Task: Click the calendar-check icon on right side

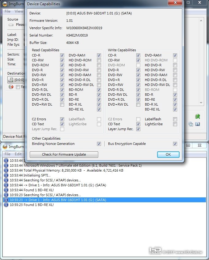Action: (191, 124)
